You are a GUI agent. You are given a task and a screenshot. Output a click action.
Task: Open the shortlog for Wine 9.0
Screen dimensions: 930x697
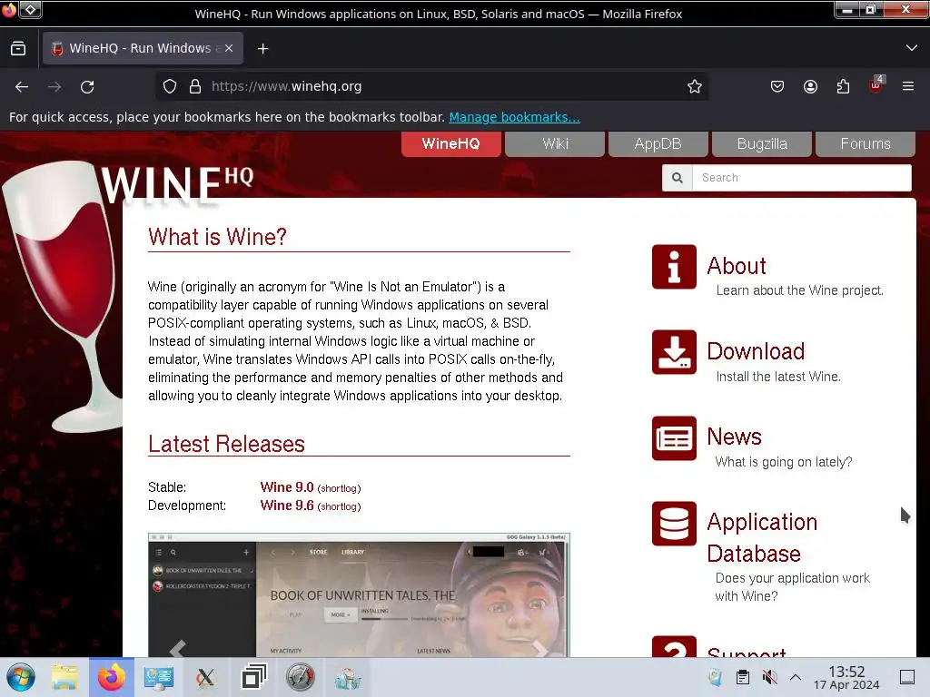(340, 488)
